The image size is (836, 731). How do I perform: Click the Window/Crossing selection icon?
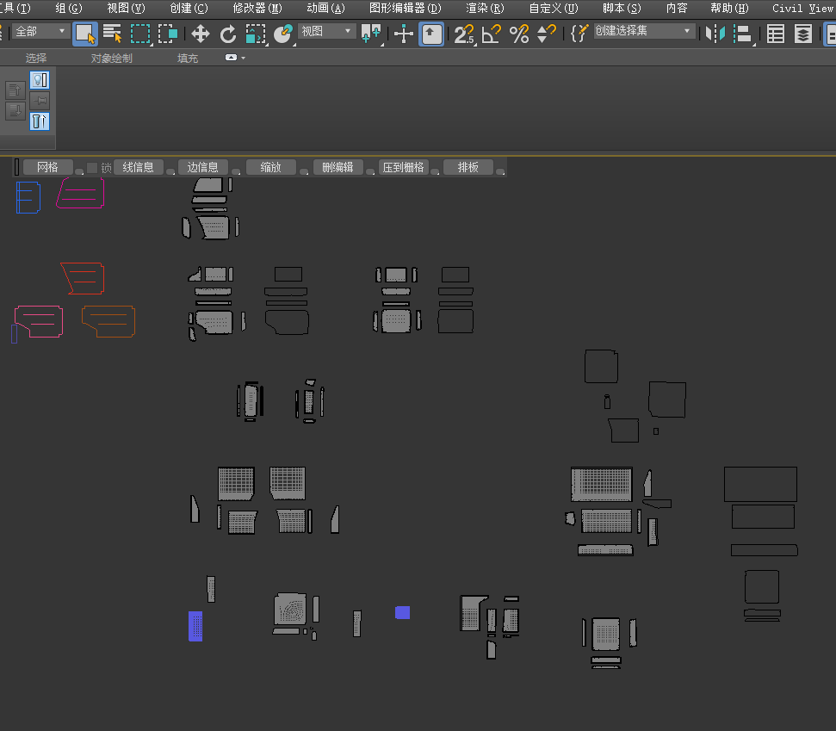[x=168, y=34]
